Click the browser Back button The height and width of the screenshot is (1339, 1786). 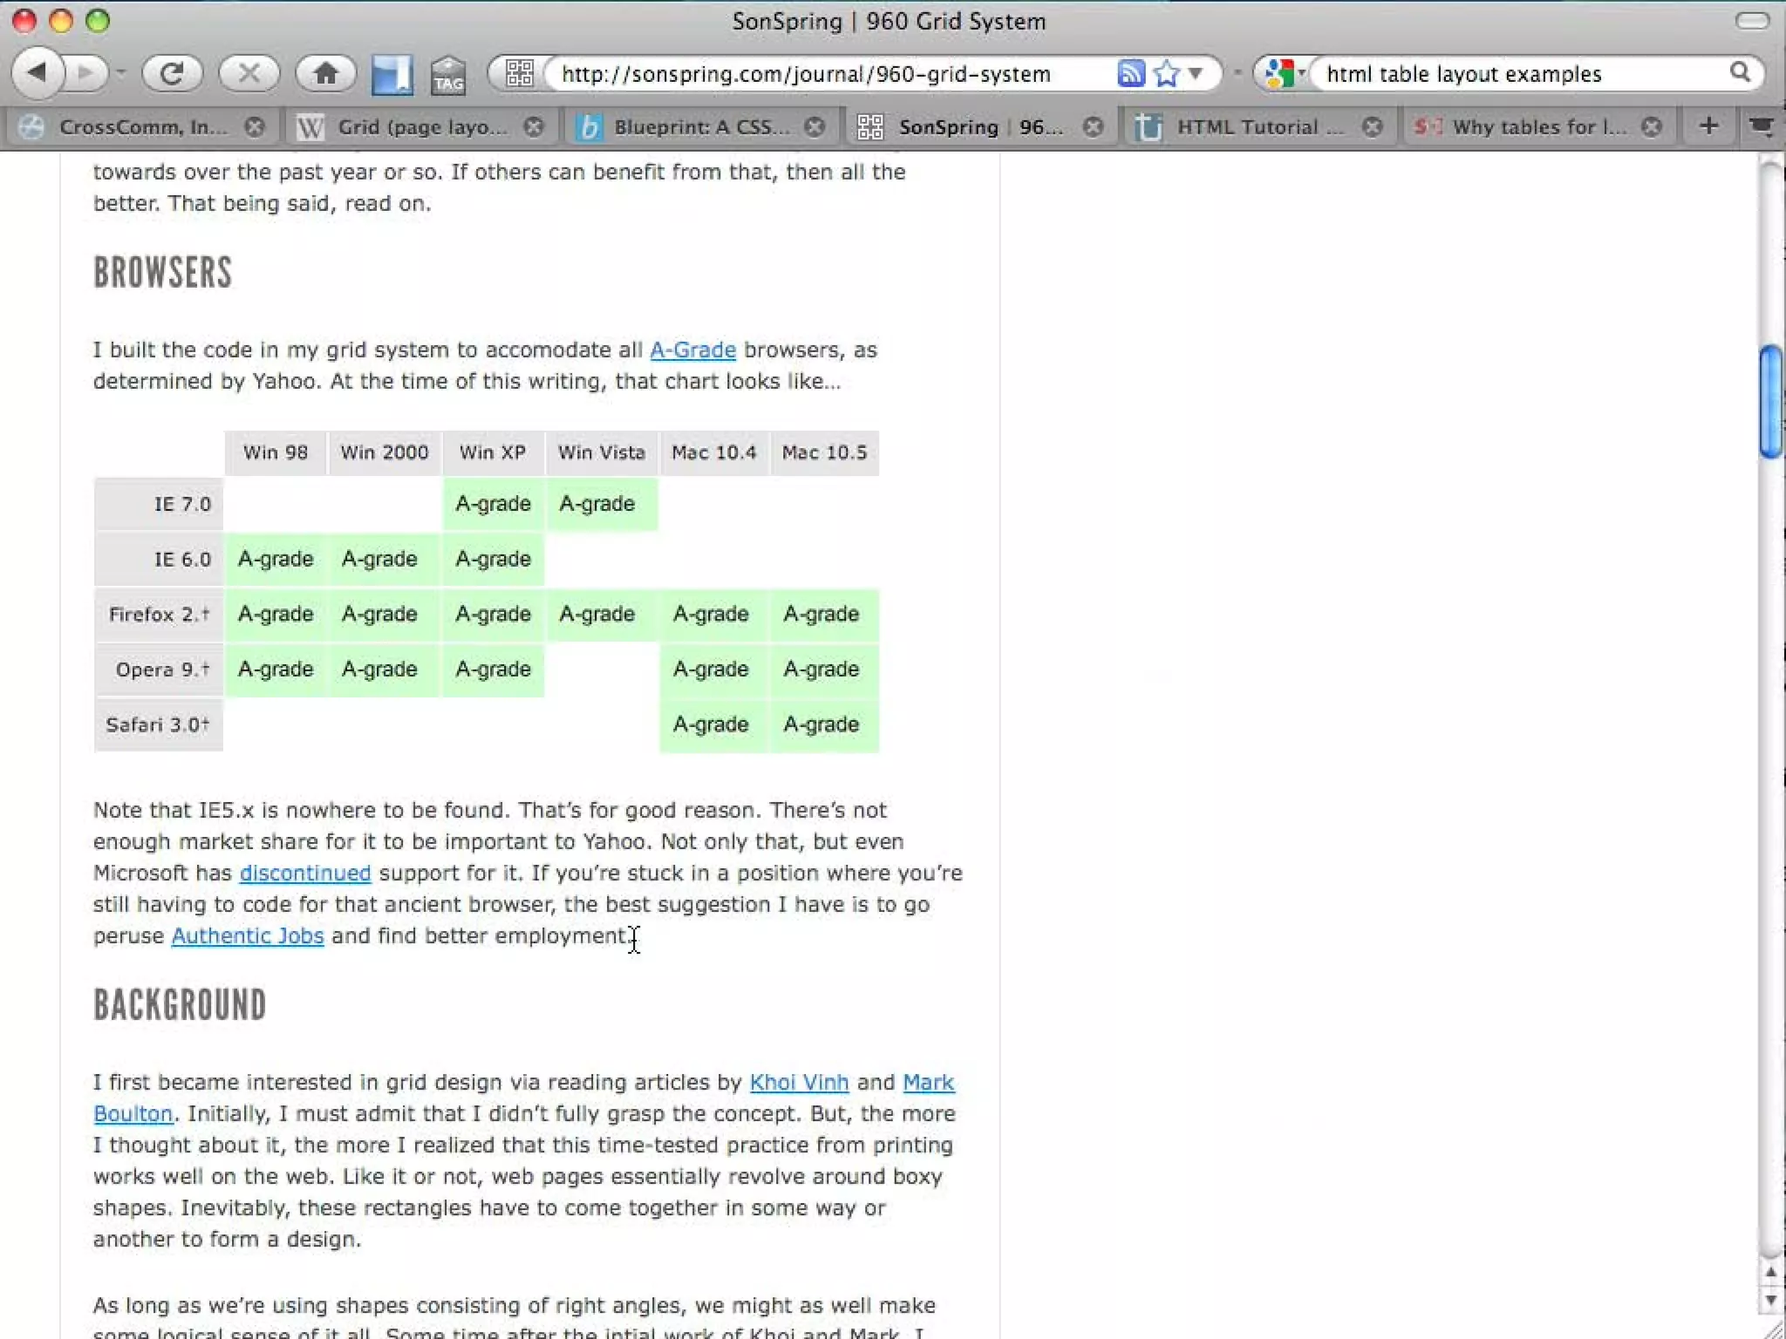37,73
